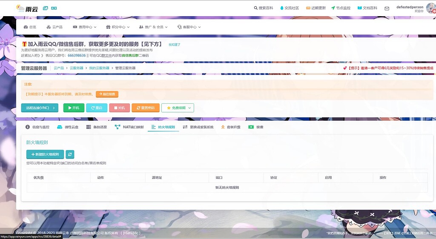
Task: Select the 防火墙规则 tab
Action: [163, 127]
